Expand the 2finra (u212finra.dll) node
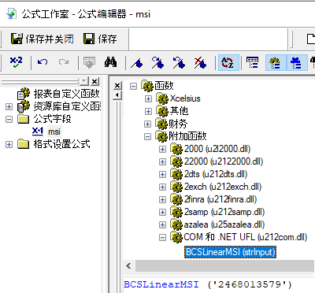Viewport: 315px width, 293px height. point(162,199)
